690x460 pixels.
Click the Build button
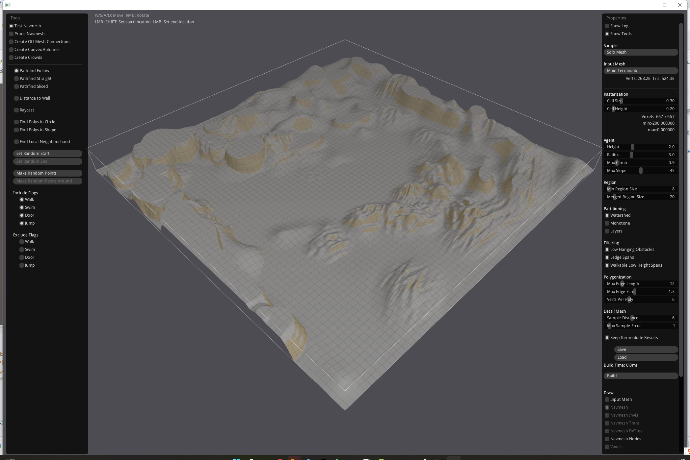pyautogui.click(x=641, y=376)
